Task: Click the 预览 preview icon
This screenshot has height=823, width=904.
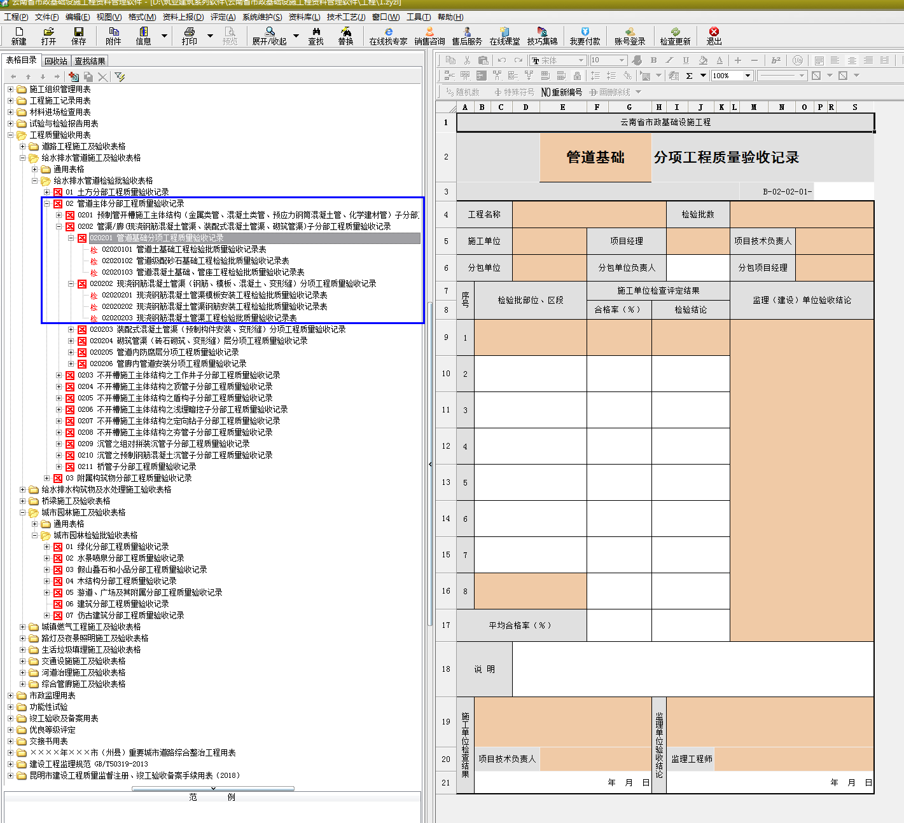Action: pos(230,36)
